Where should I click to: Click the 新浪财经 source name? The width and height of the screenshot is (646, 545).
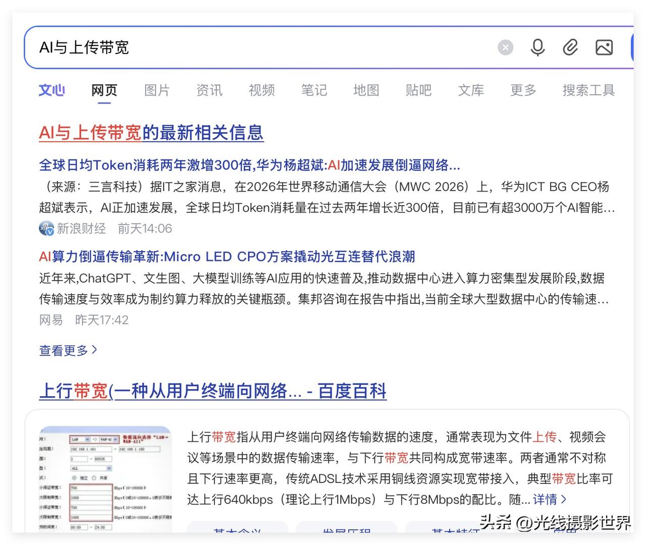(81, 229)
